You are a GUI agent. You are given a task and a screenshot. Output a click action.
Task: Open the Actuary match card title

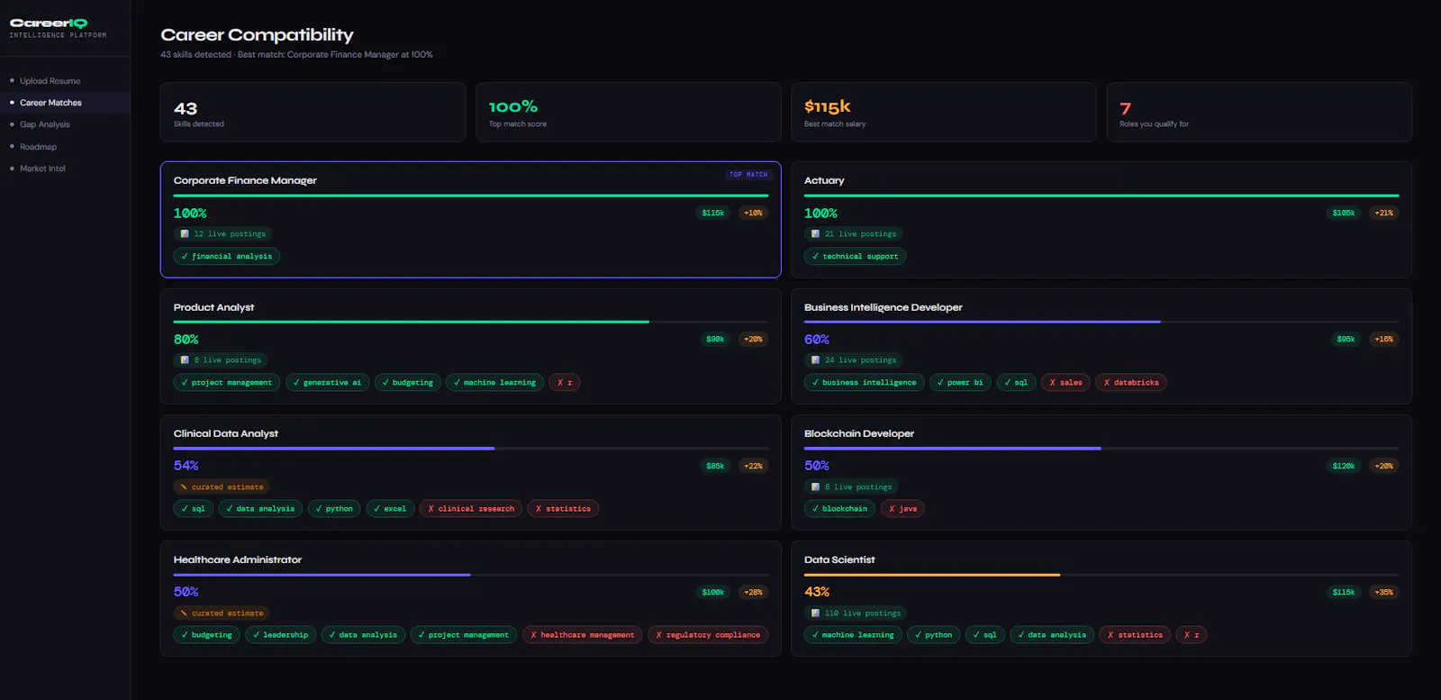coord(824,180)
